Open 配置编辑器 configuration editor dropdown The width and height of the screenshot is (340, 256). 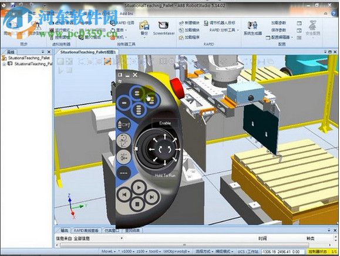[x=280, y=38]
